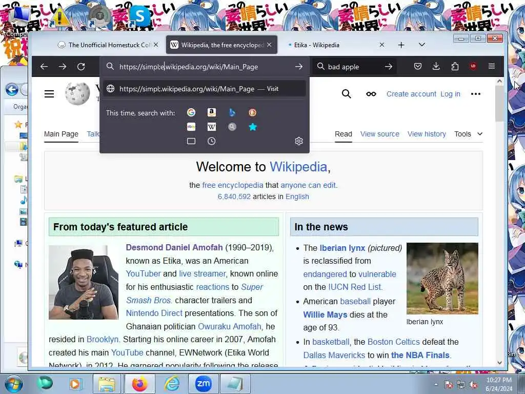Open the Windows Start button
Viewport: 525px width, 394px height.
click(x=13, y=384)
